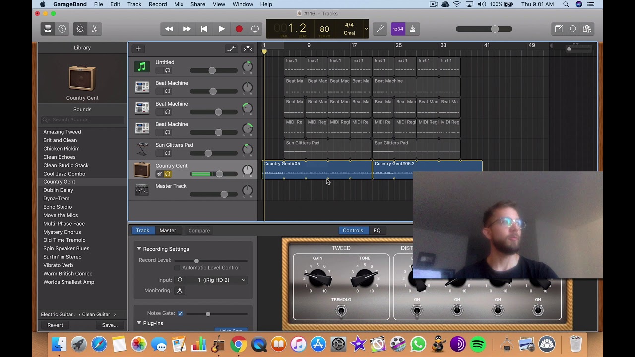Viewport: 635px width, 357px height.
Task: Click the Untitled track's green note icon
Action: [142, 66]
